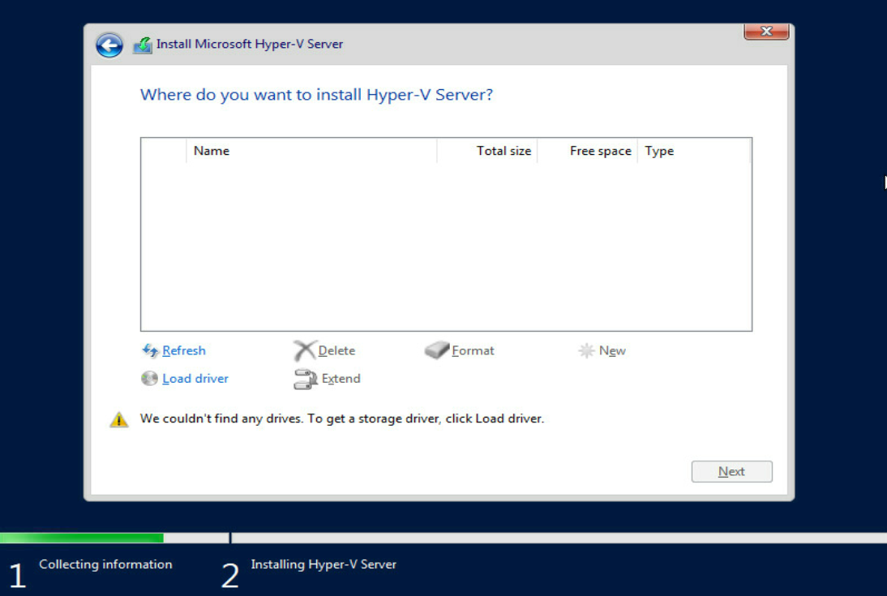The width and height of the screenshot is (887, 596).
Task: Sort by the Type column header
Action: coord(693,151)
